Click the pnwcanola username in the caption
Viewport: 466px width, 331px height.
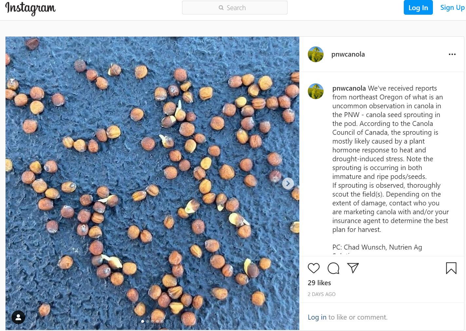[349, 88]
